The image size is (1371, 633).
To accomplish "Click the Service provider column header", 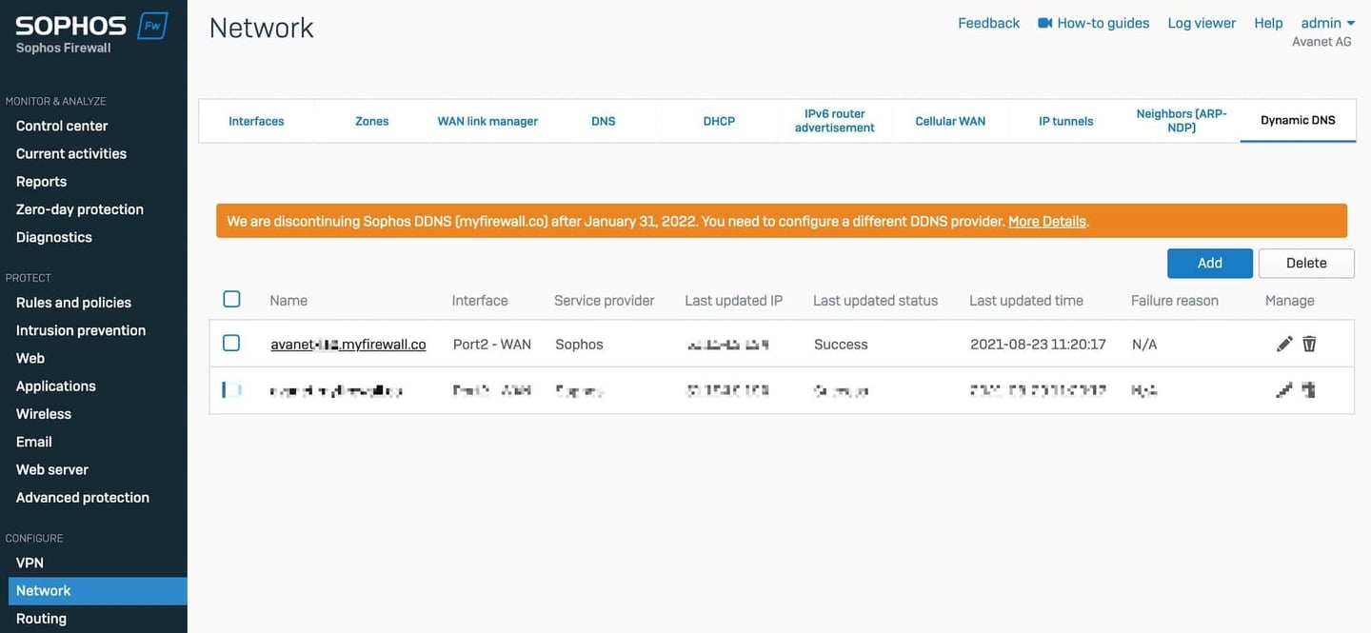I will tap(605, 301).
